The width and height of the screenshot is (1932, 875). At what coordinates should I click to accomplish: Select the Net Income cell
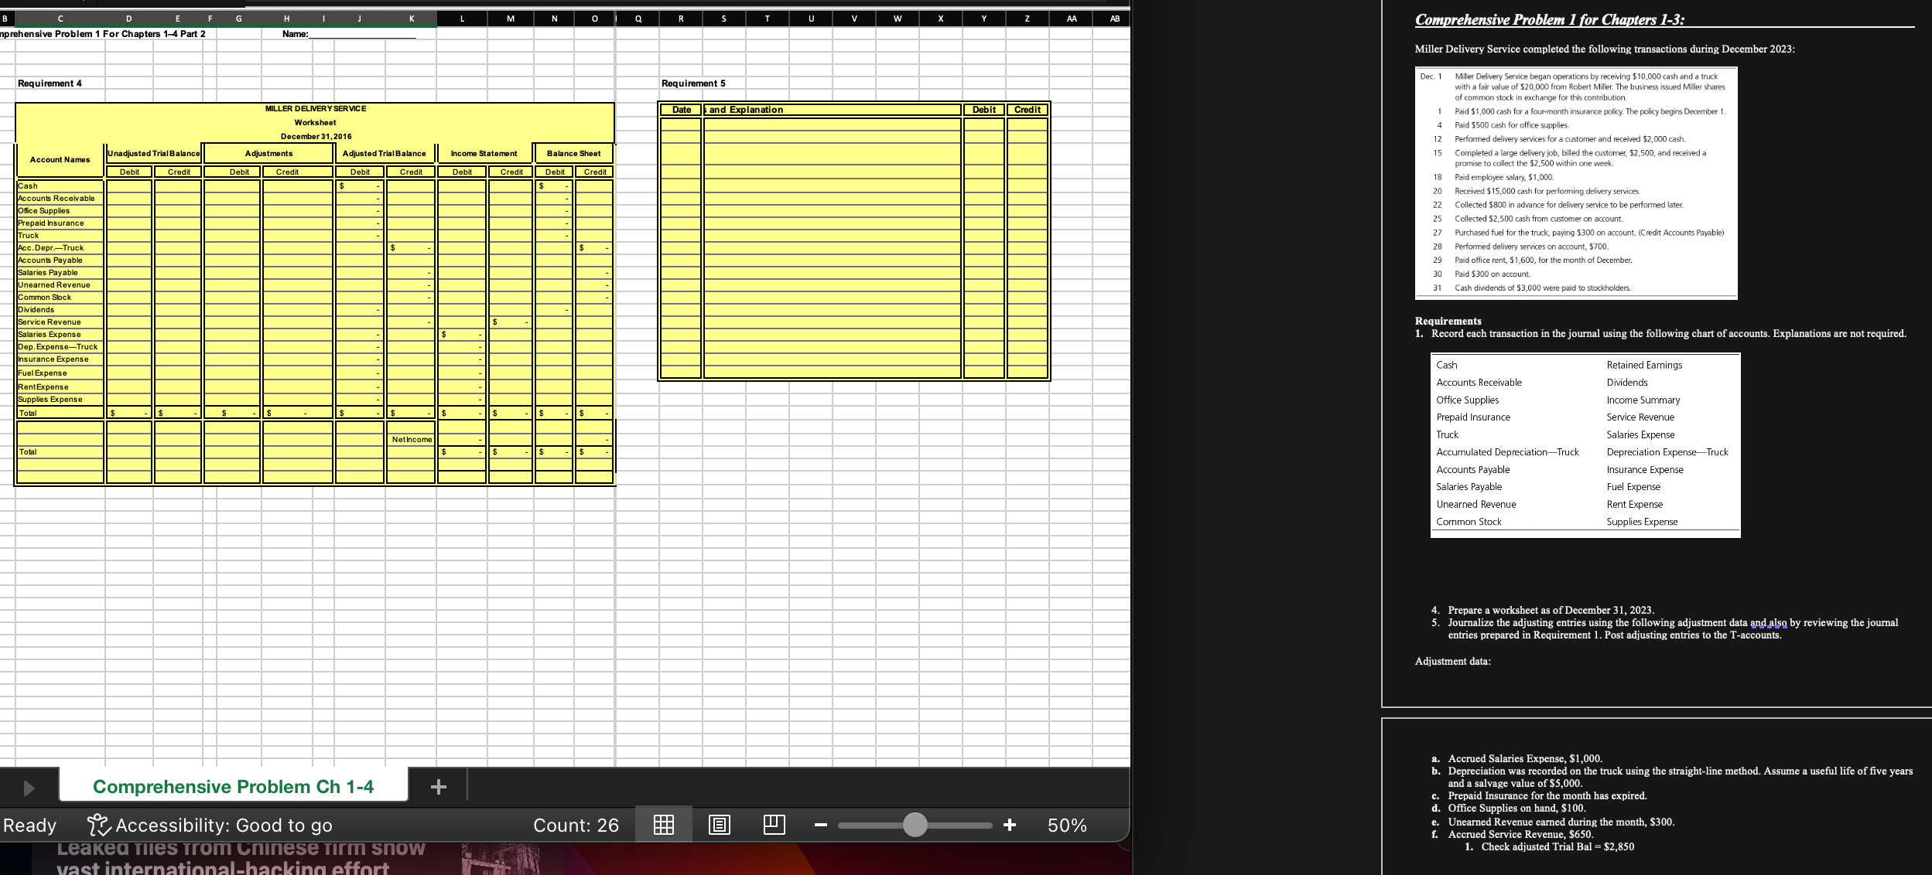tap(412, 438)
